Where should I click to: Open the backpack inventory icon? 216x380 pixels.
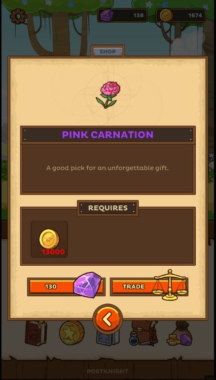click(144, 332)
